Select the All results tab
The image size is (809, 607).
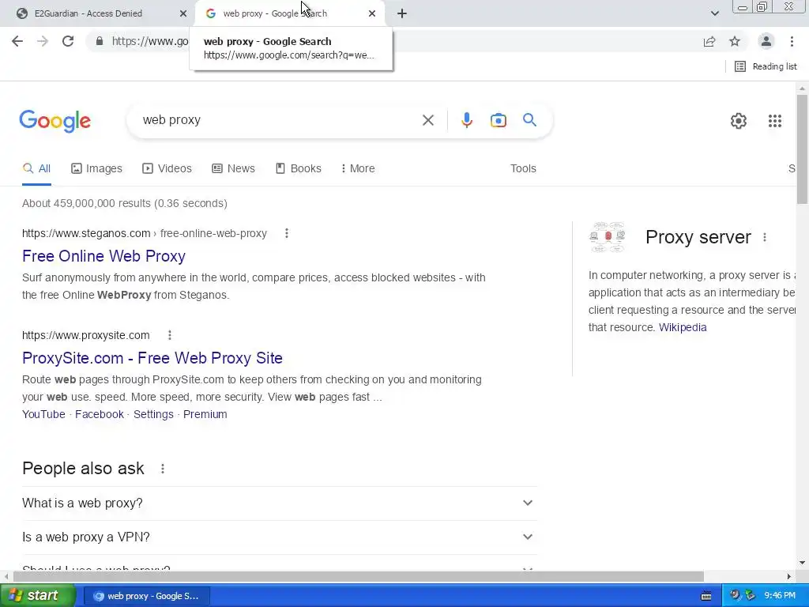36,169
